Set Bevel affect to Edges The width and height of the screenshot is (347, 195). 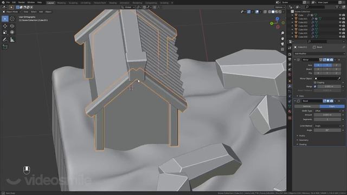pos(332,106)
